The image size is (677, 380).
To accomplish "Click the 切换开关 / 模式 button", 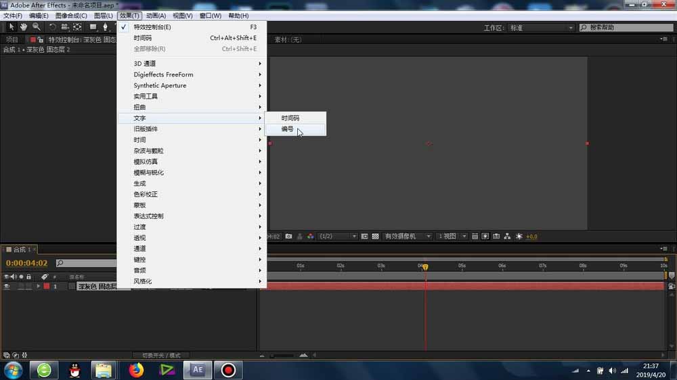I will coord(161,355).
